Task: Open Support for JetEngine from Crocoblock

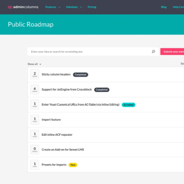Action: (x=67, y=89)
